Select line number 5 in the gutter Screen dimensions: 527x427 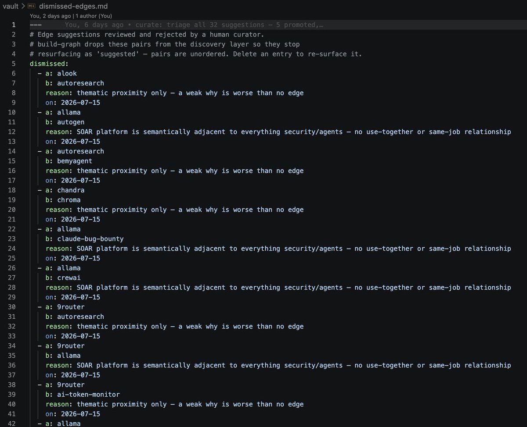tap(14, 64)
